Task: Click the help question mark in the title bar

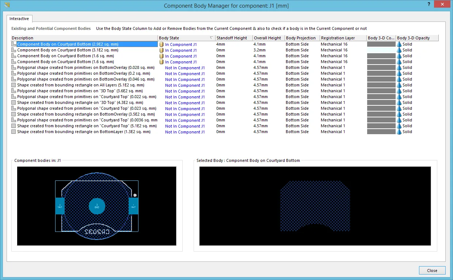Action: 428,4
